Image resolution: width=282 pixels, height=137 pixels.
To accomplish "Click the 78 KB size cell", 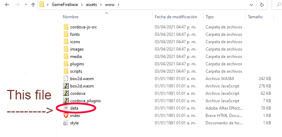I will tap(266, 108).
